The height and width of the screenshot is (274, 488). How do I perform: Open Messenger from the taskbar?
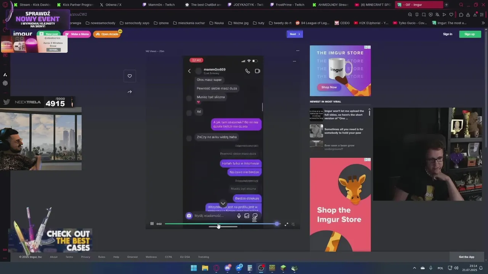(239, 268)
